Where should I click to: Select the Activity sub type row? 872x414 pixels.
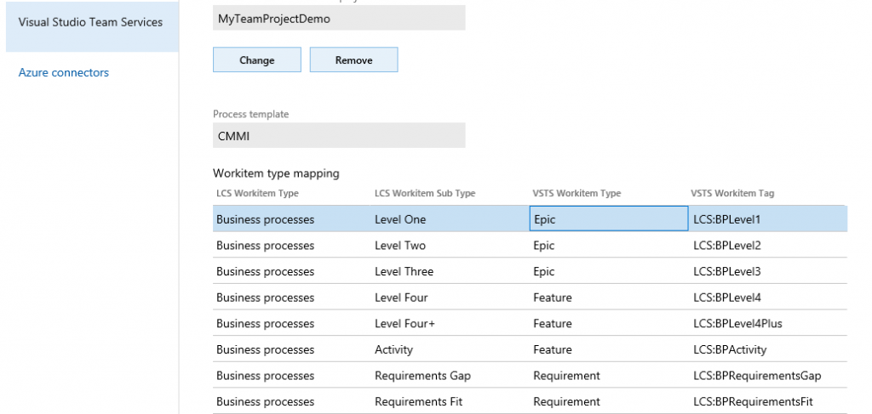coord(393,349)
